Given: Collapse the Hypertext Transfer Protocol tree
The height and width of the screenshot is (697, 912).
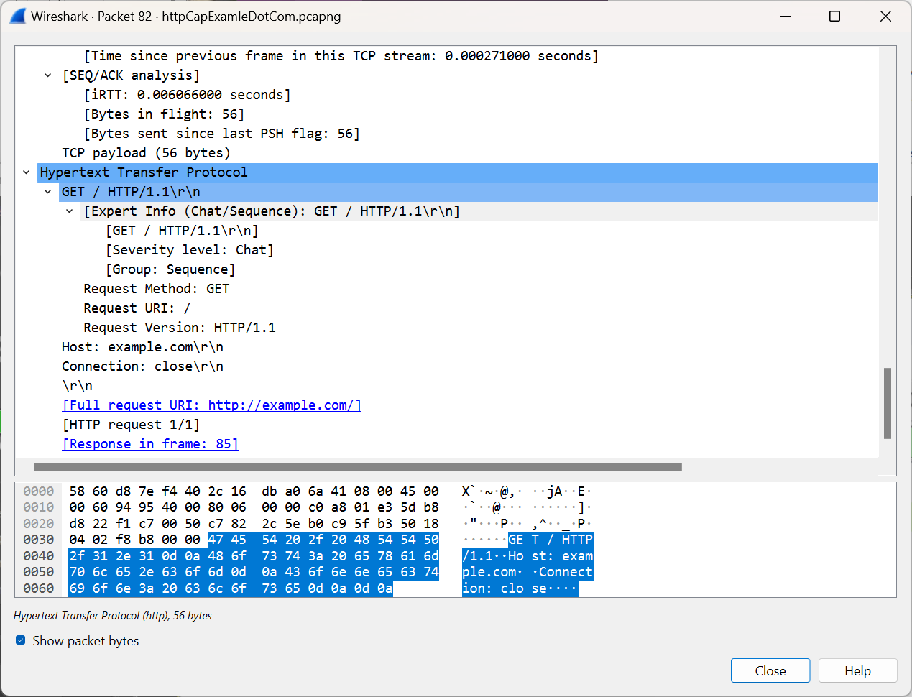Looking at the screenshot, I should (26, 172).
